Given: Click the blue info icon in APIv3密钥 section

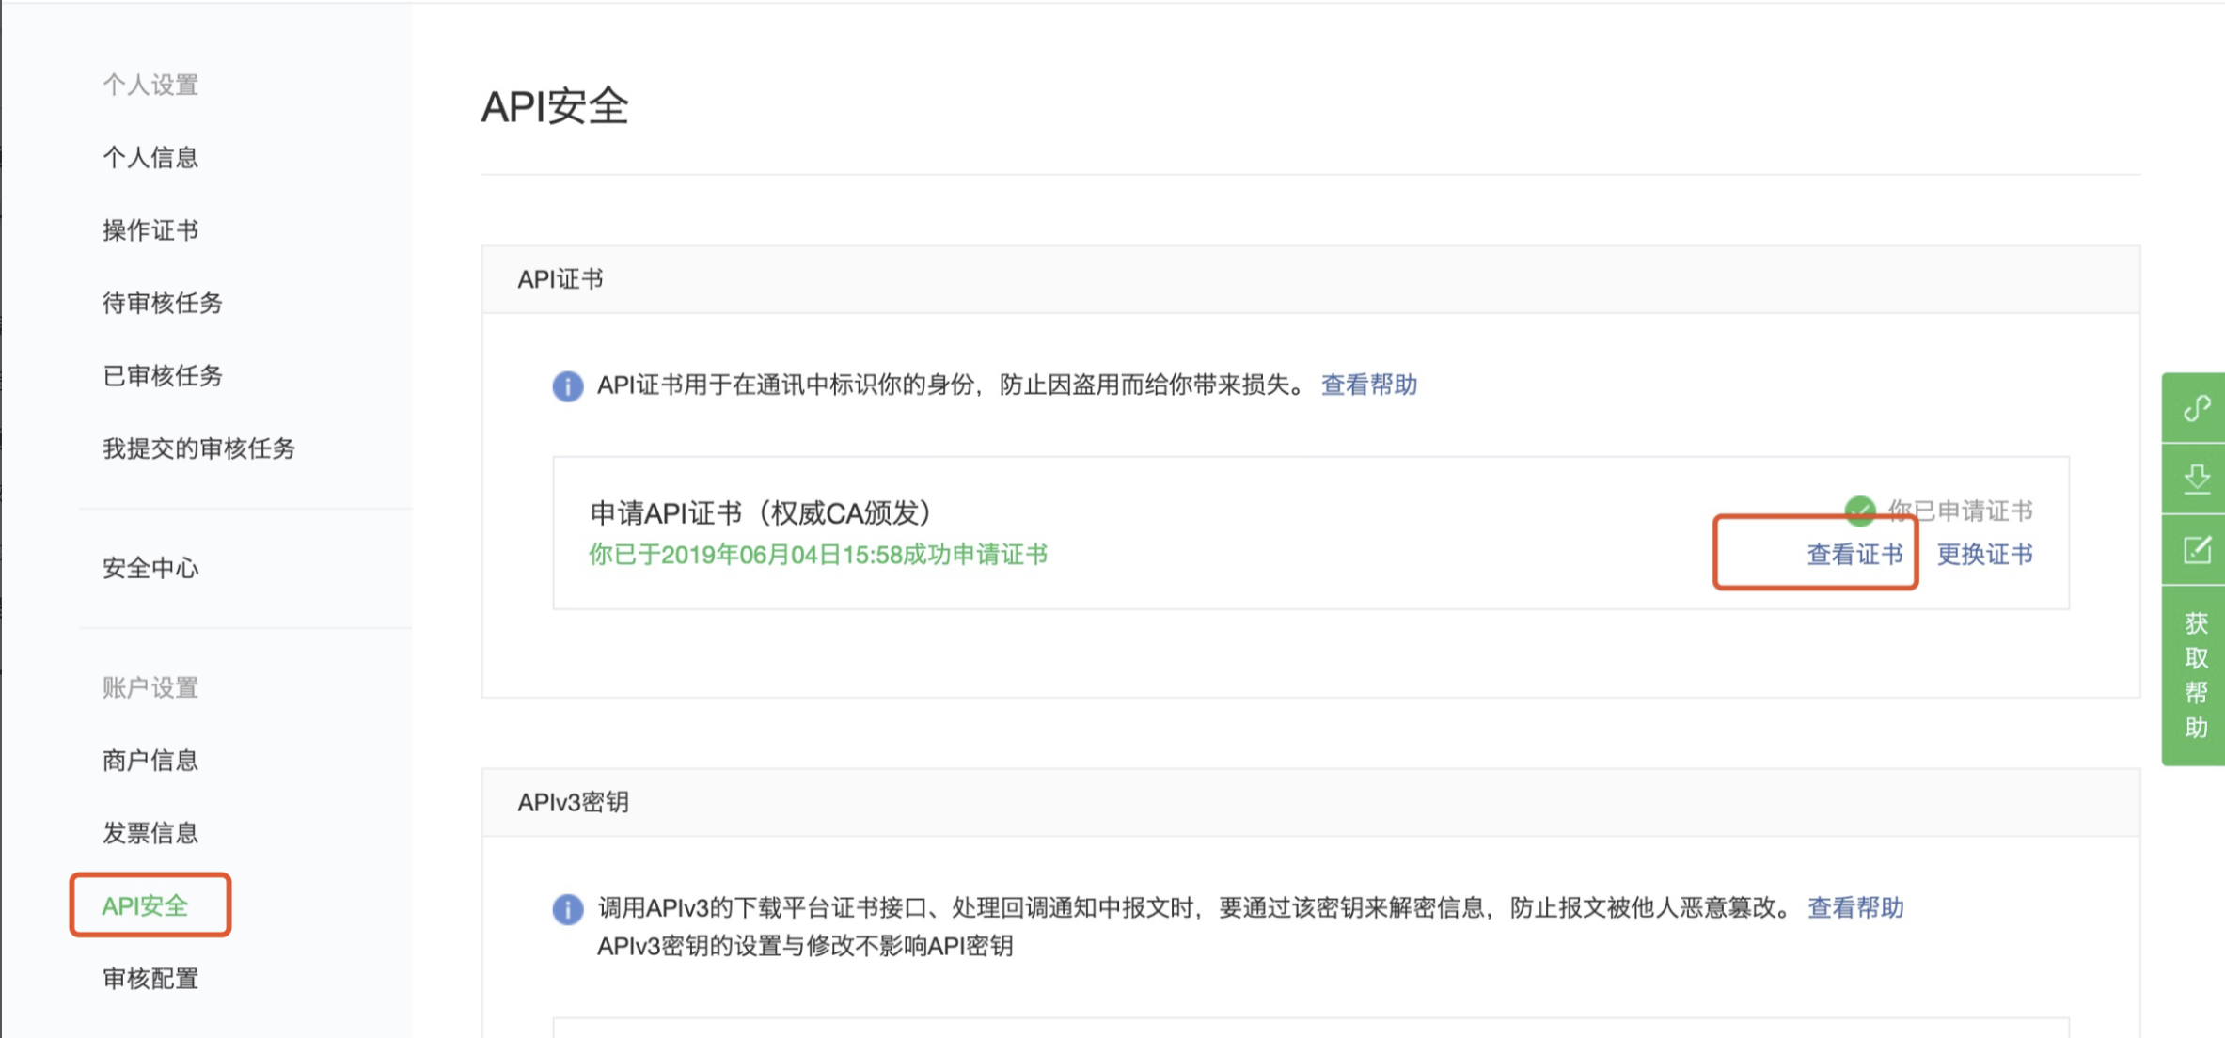Looking at the screenshot, I should pyautogui.click(x=567, y=908).
